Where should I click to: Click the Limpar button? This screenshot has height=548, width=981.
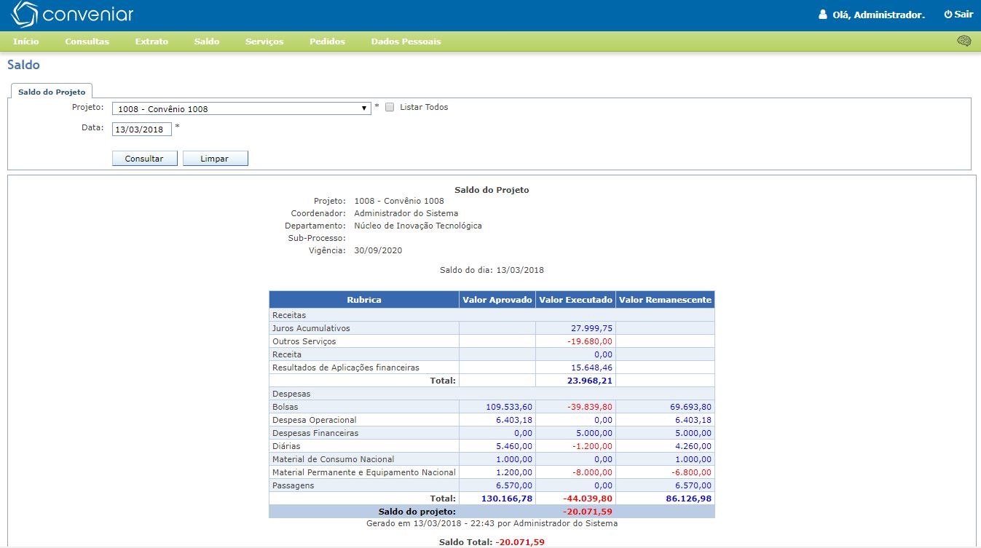[215, 159]
